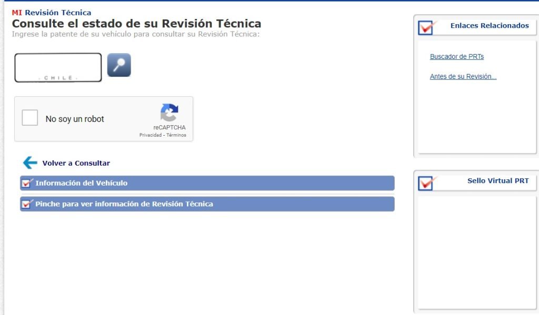This screenshot has width=539, height=315.
Task: Click the MI Revisión Técnica title
Action: pos(52,13)
